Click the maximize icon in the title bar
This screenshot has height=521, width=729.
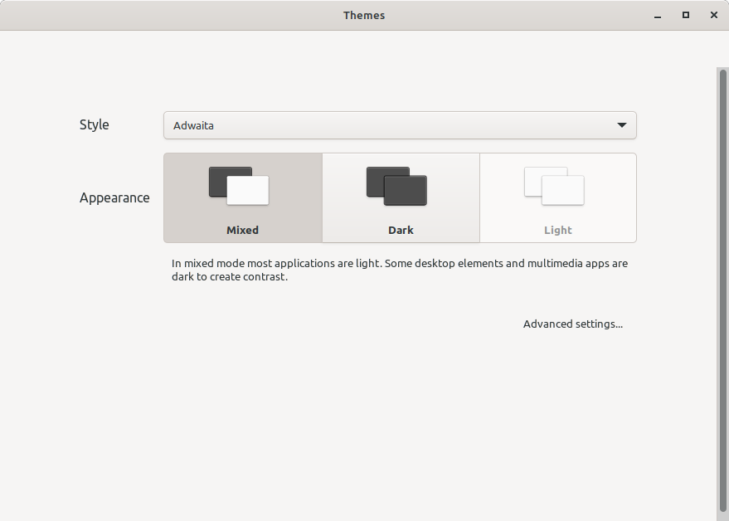coord(686,15)
